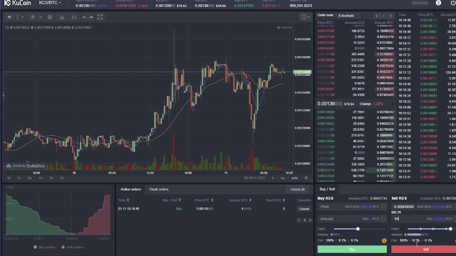Viewport: 456px width, 256px height.
Task: Click the TradingView attribution link
Action: 35,166
